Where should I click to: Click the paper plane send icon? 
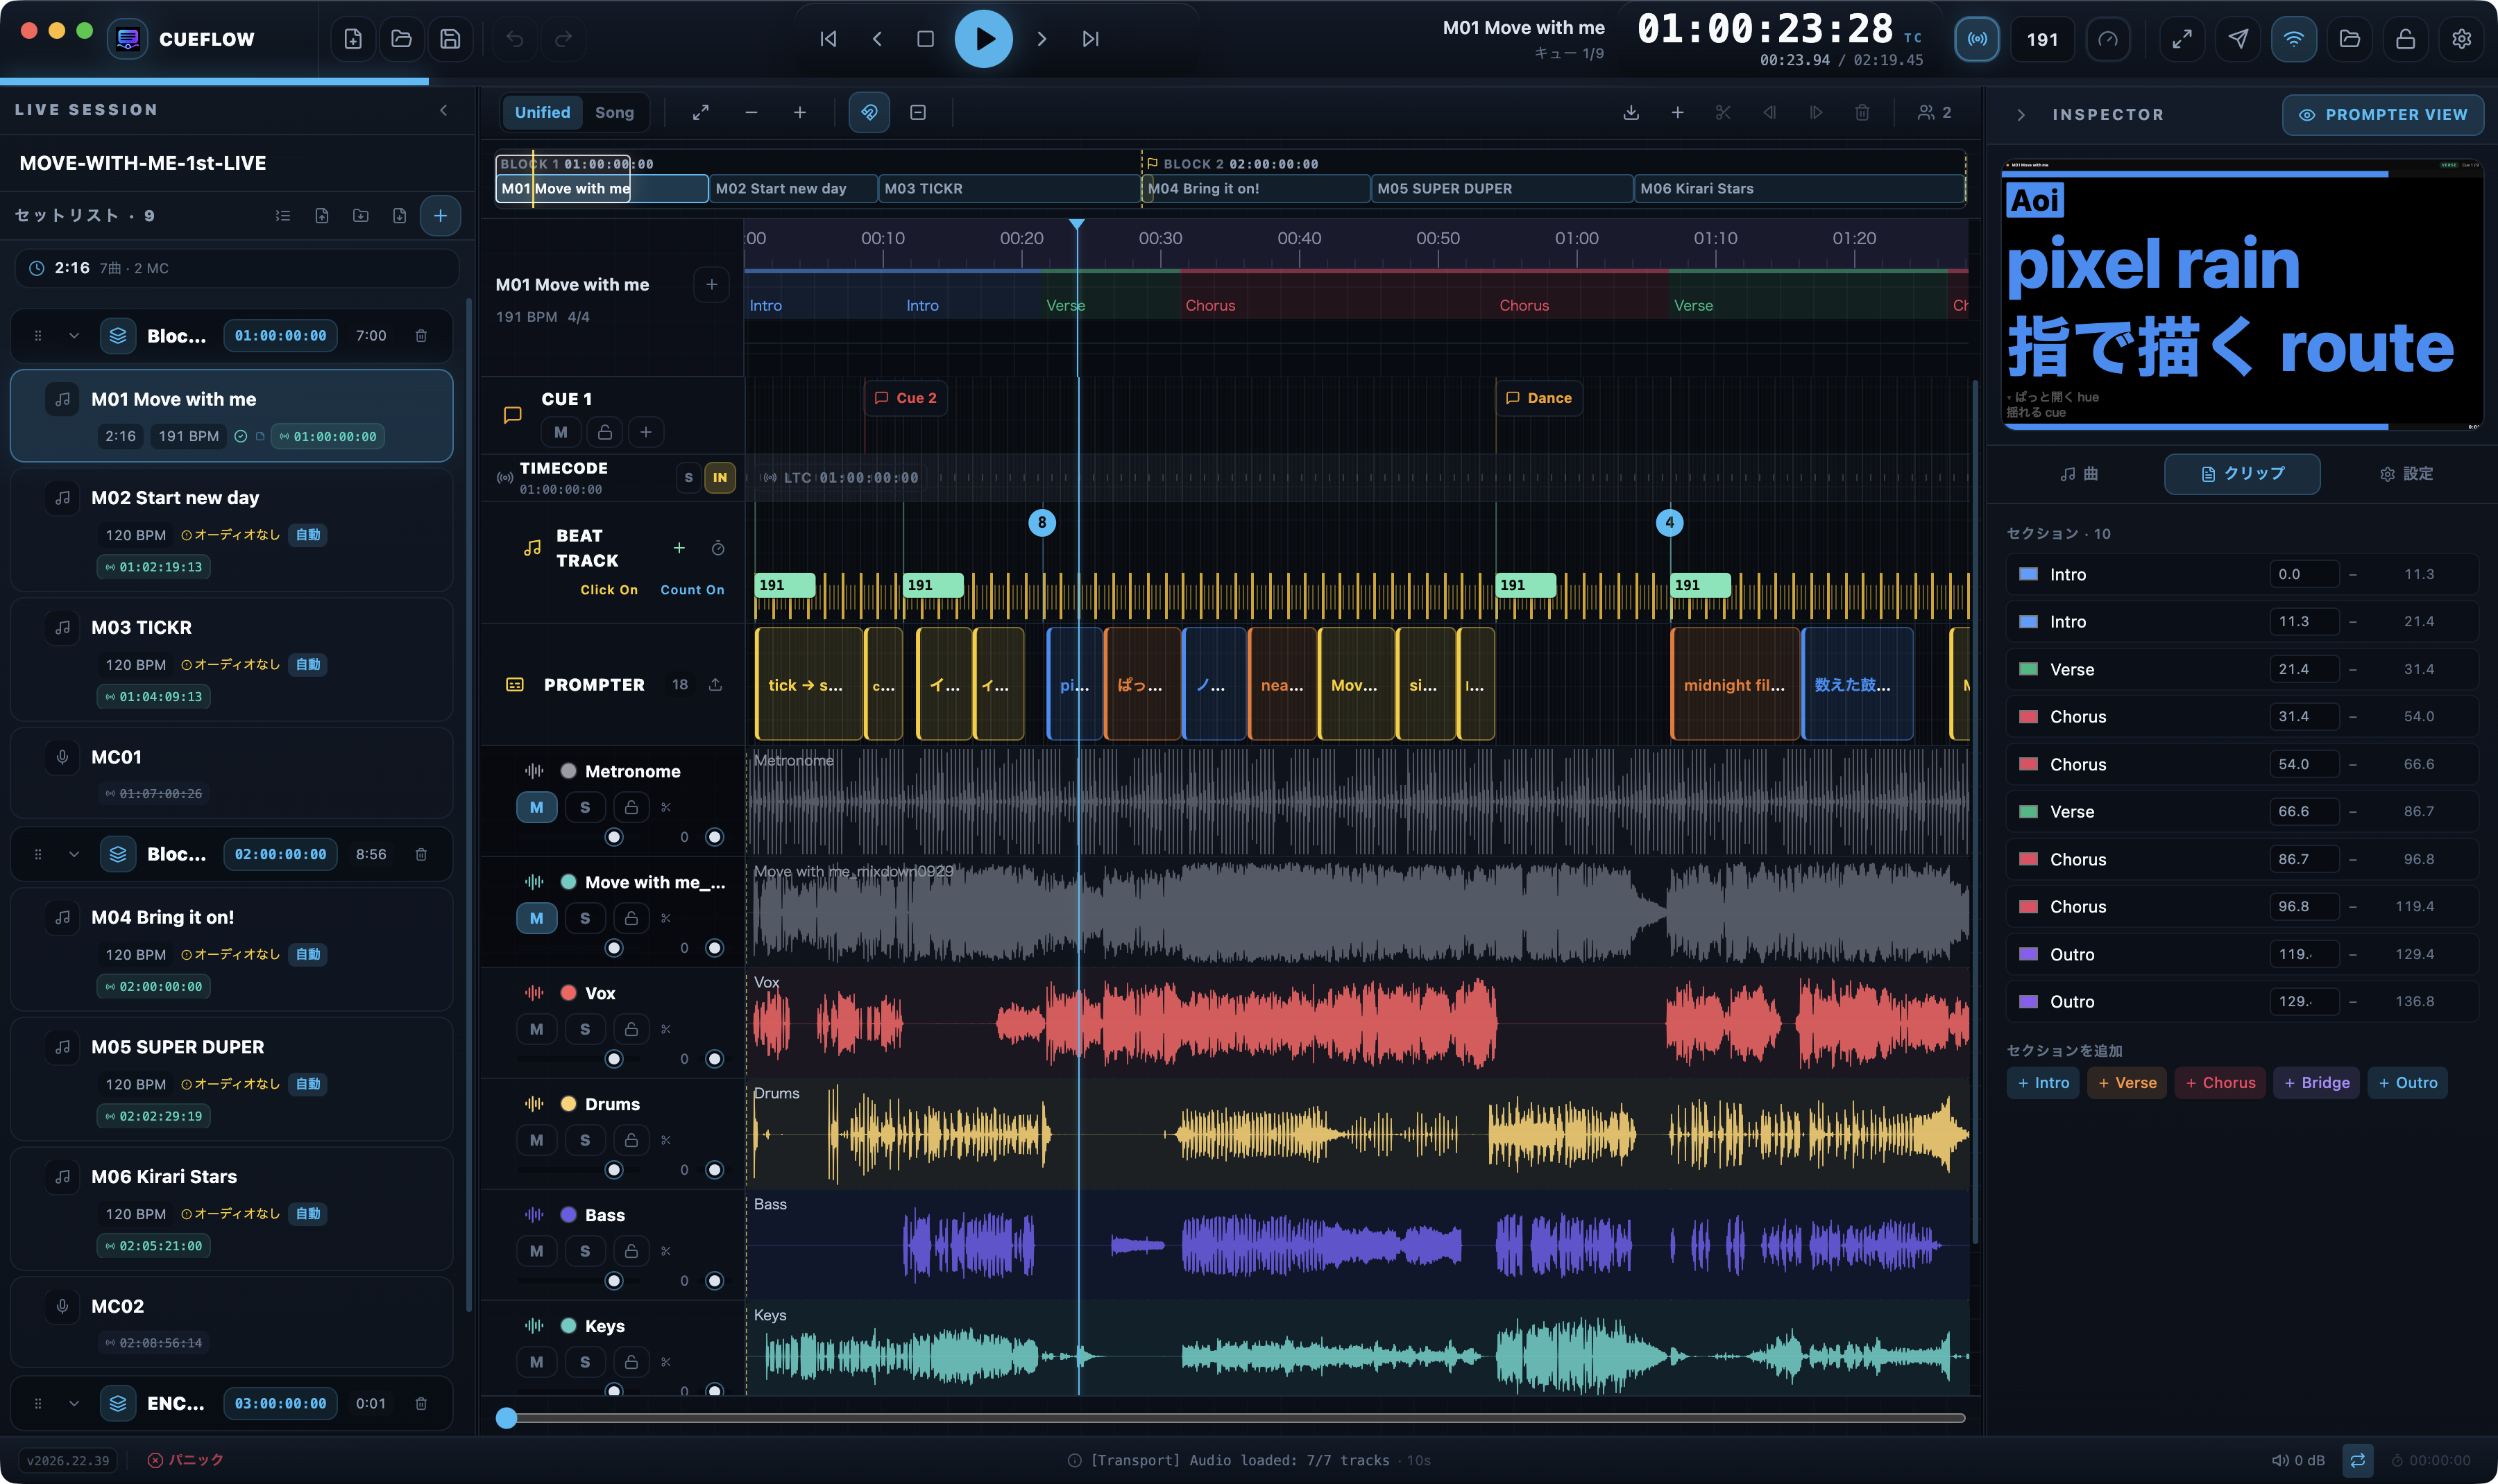[2238, 39]
